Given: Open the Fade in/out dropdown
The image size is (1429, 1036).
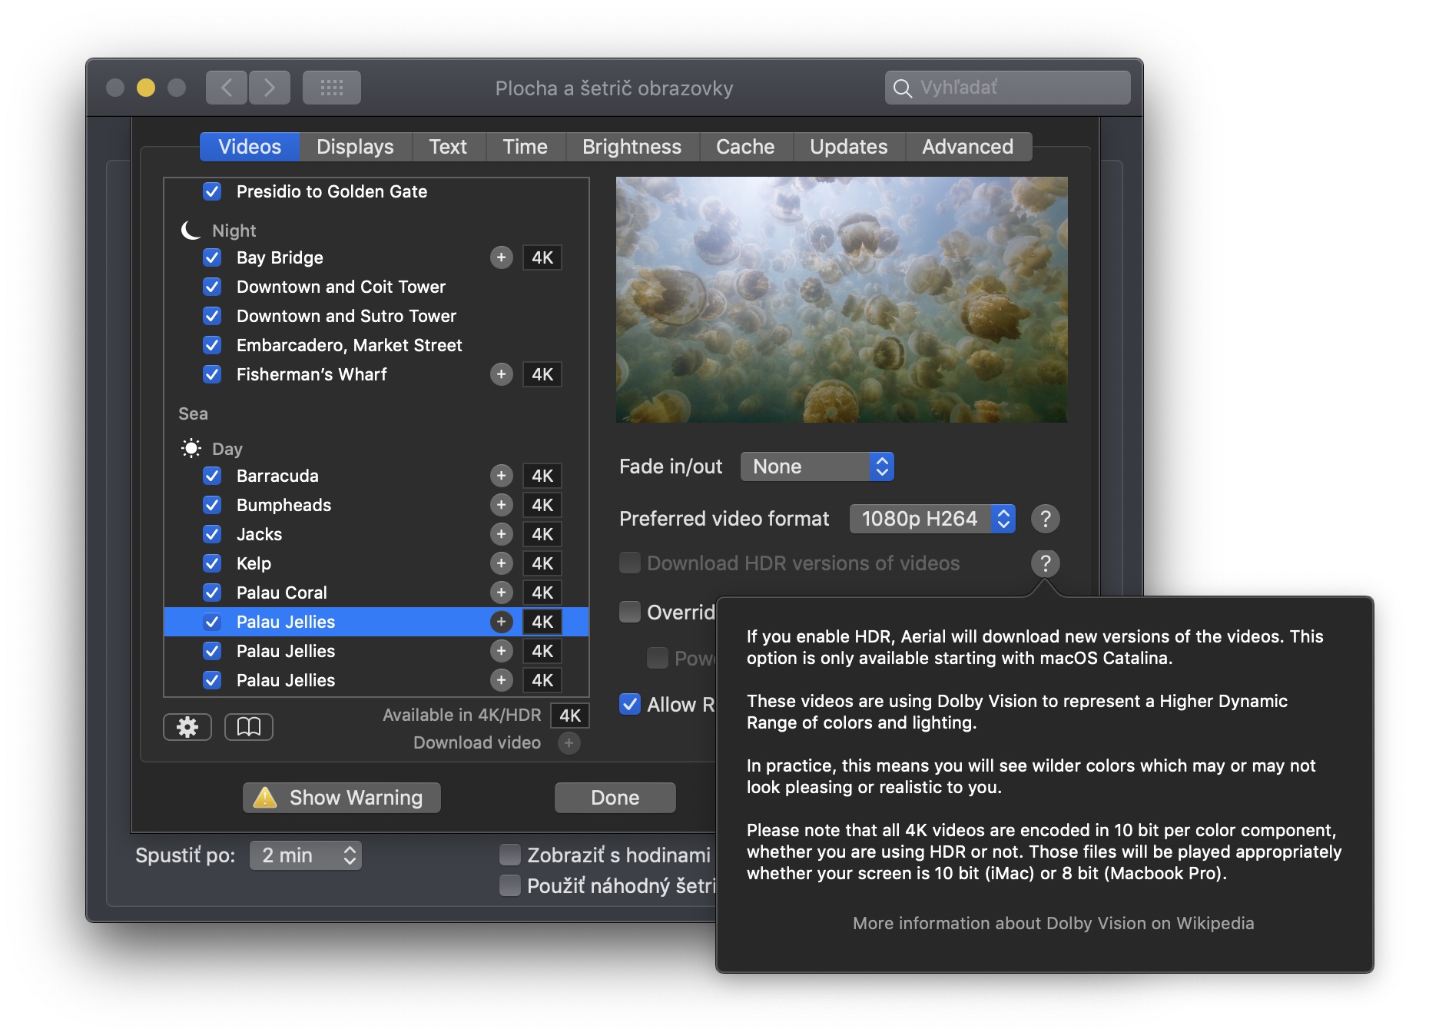Looking at the screenshot, I should [x=817, y=467].
